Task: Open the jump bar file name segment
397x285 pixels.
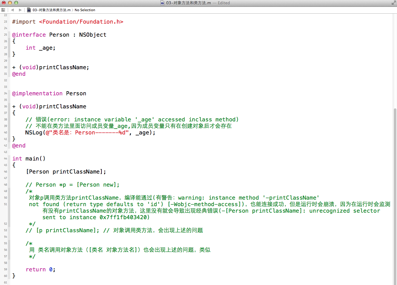Action: tap(52, 10)
